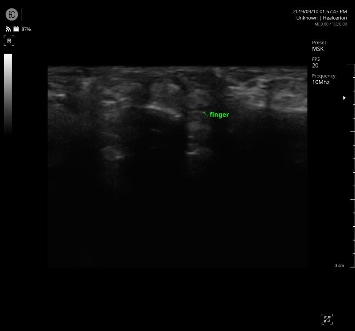Move the focus marker triangle on depth scale
The height and width of the screenshot is (331, 355).
pos(344,98)
